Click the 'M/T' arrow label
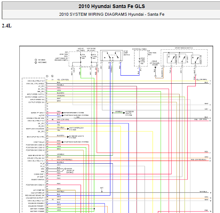Screen dimensions: 220x213 pos(102,188)
